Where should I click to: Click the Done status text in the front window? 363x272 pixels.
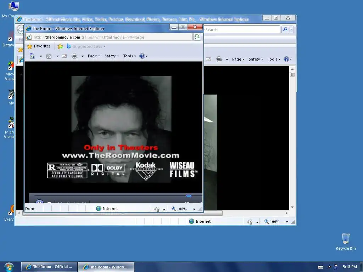pos(30,209)
